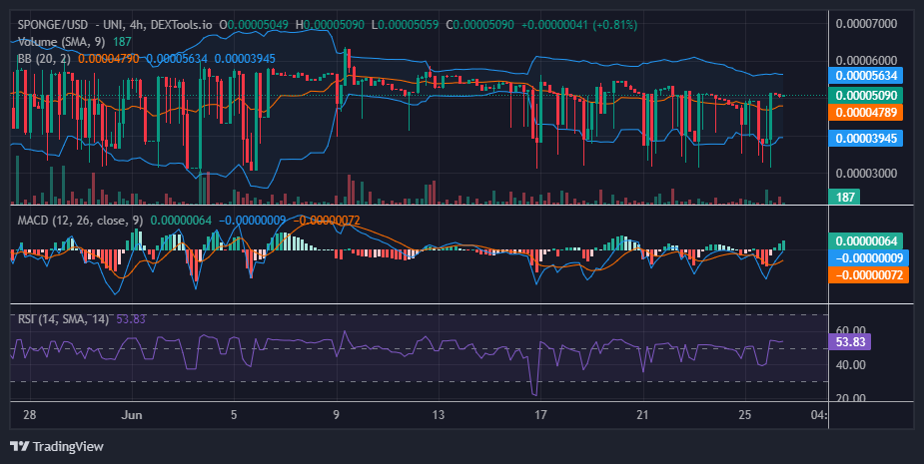
Task: Click the TradingView logo icon
Action: [19, 446]
